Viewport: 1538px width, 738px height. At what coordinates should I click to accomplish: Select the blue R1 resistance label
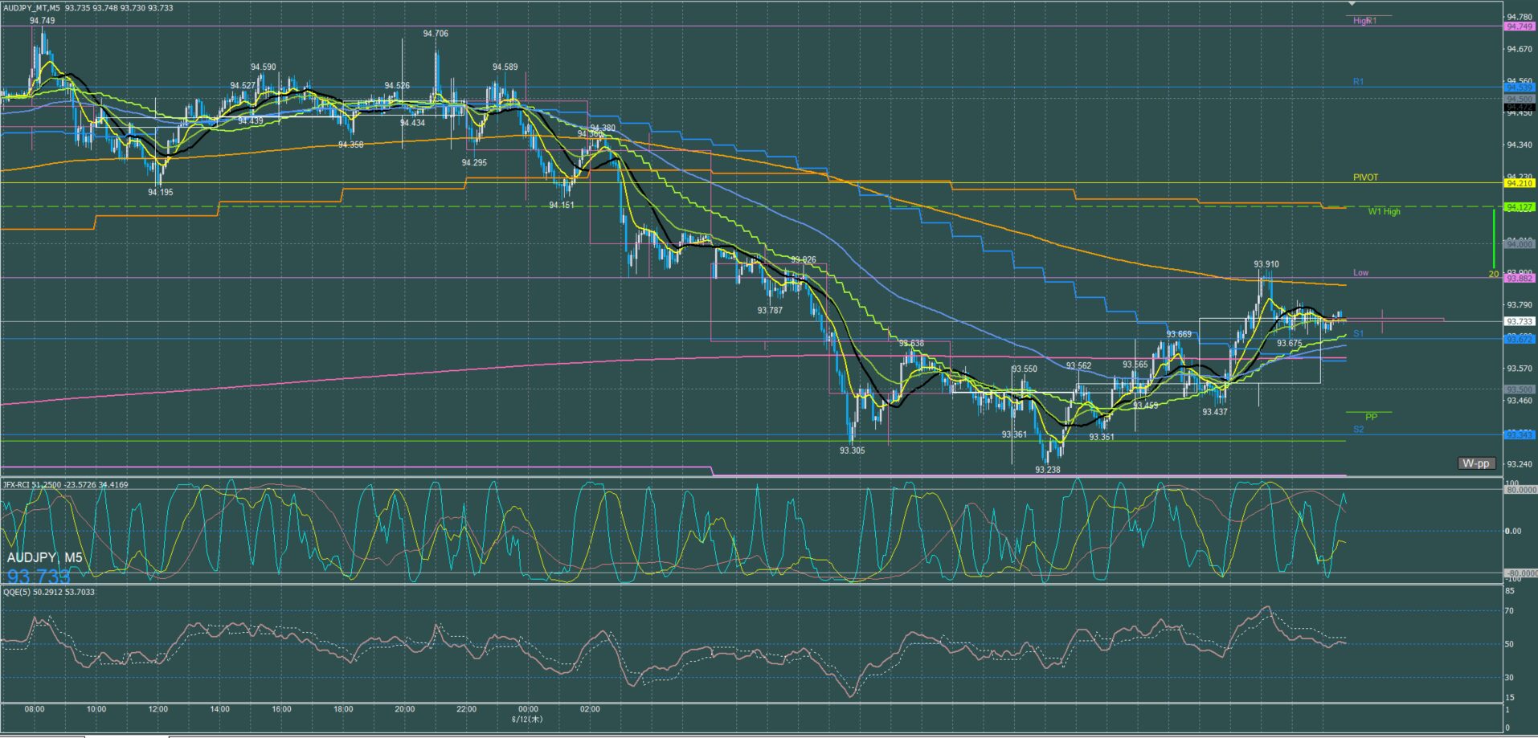pyautogui.click(x=1358, y=82)
